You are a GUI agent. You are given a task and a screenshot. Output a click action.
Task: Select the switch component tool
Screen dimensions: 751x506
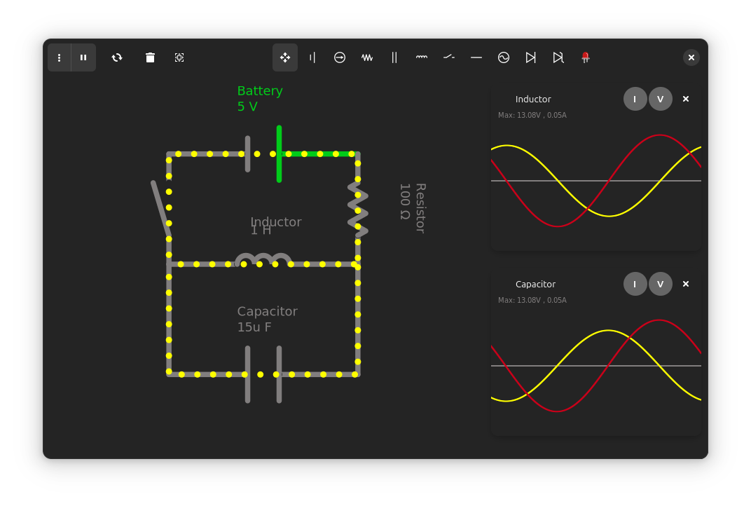[449, 57]
